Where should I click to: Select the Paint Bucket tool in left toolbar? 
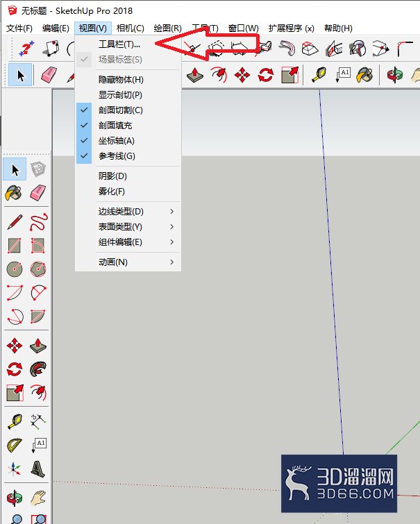click(14, 193)
